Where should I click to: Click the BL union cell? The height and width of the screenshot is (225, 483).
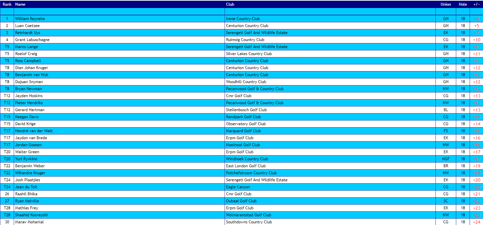pyautogui.click(x=446, y=110)
